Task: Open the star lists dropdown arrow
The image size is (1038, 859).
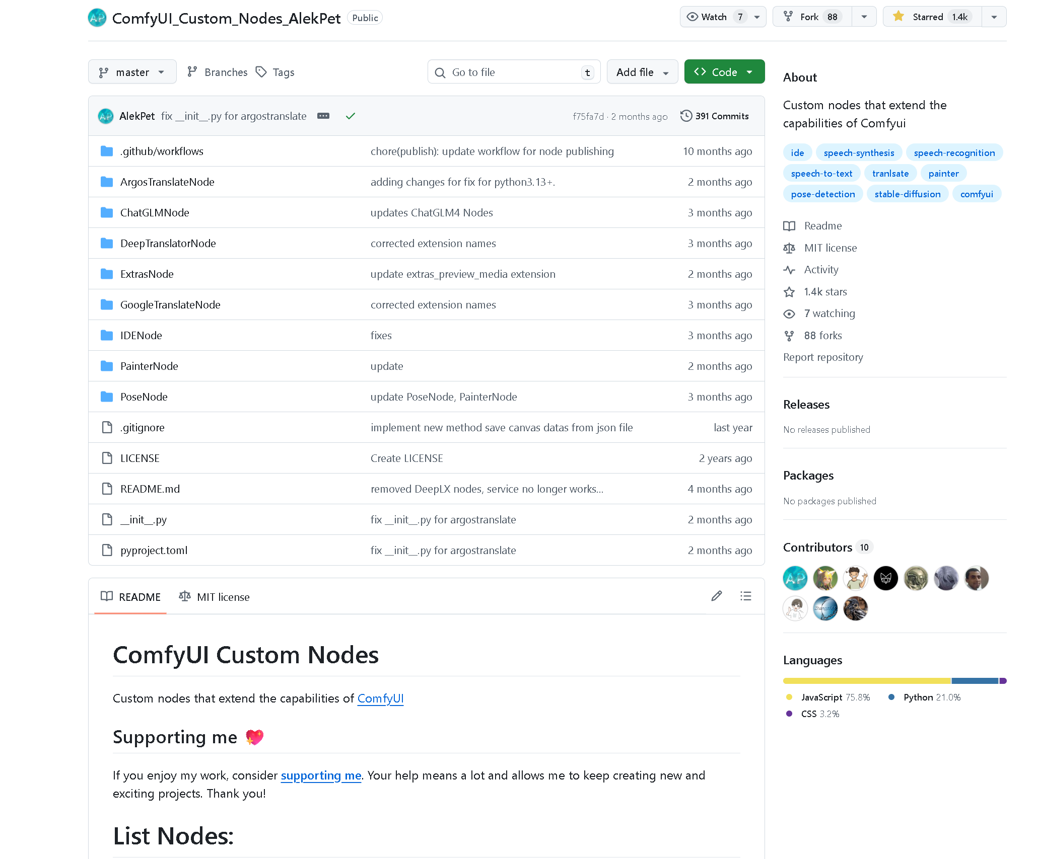Action: [x=994, y=17]
